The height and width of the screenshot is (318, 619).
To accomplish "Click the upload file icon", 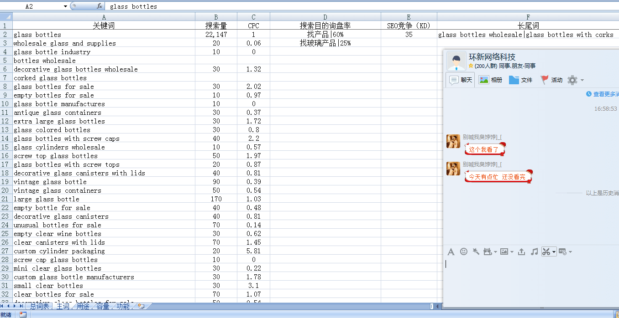I will (x=521, y=251).
